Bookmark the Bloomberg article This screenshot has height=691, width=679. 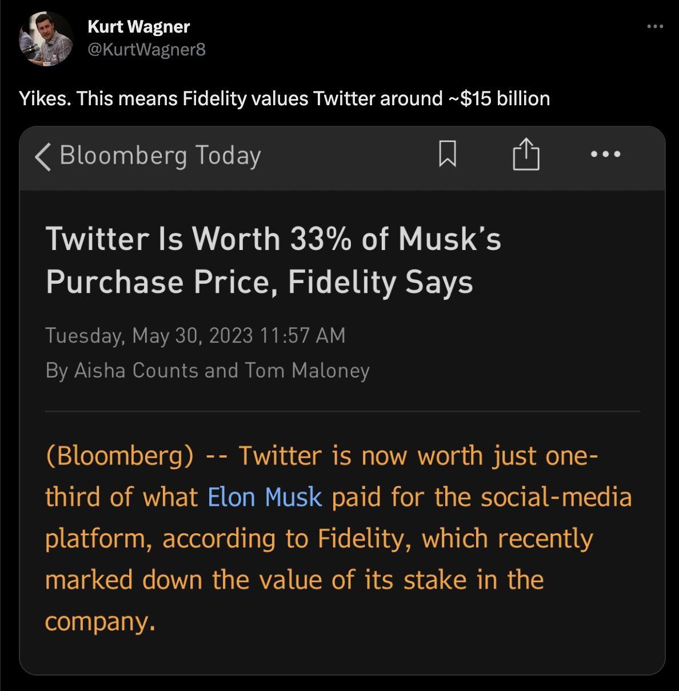coord(448,154)
